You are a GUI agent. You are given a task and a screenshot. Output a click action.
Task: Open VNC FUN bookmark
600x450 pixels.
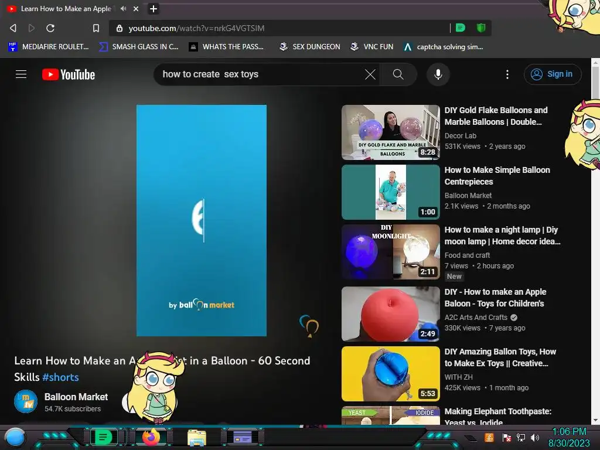[x=372, y=47]
